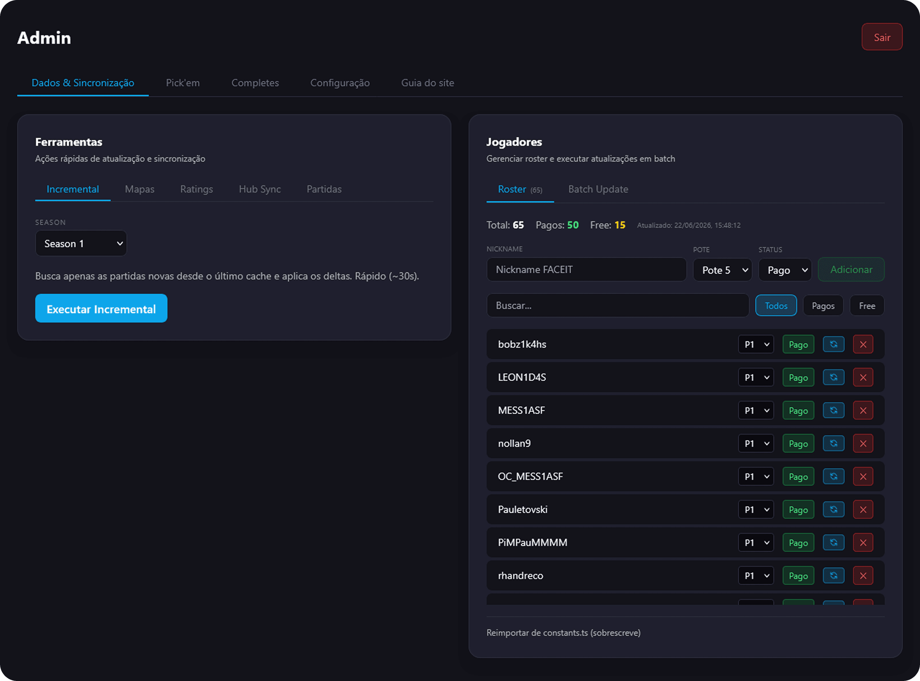
Task: Select Hub Sync tab
Action: pyautogui.click(x=260, y=189)
